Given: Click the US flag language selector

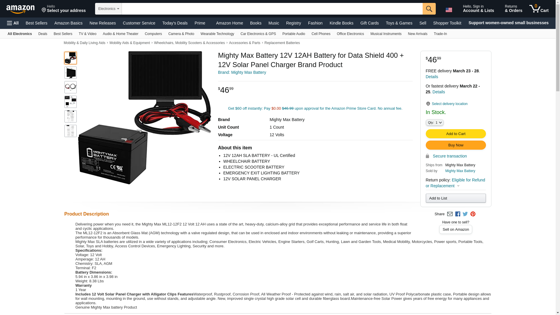Looking at the screenshot, I should click(449, 10).
